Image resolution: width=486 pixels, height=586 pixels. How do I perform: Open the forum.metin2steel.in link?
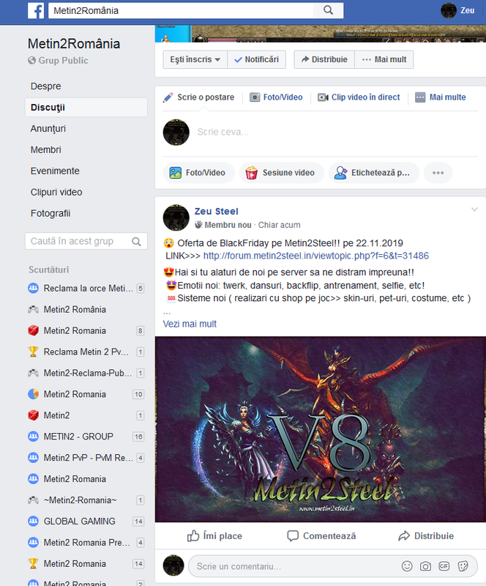316,256
